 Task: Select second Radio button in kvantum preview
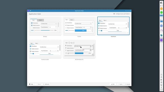point(99,28)
